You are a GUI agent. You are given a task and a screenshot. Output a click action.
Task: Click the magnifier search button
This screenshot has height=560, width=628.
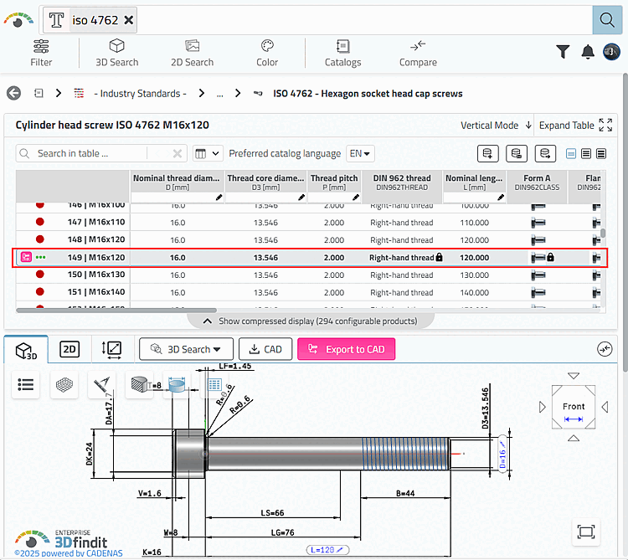(x=605, y=20)
